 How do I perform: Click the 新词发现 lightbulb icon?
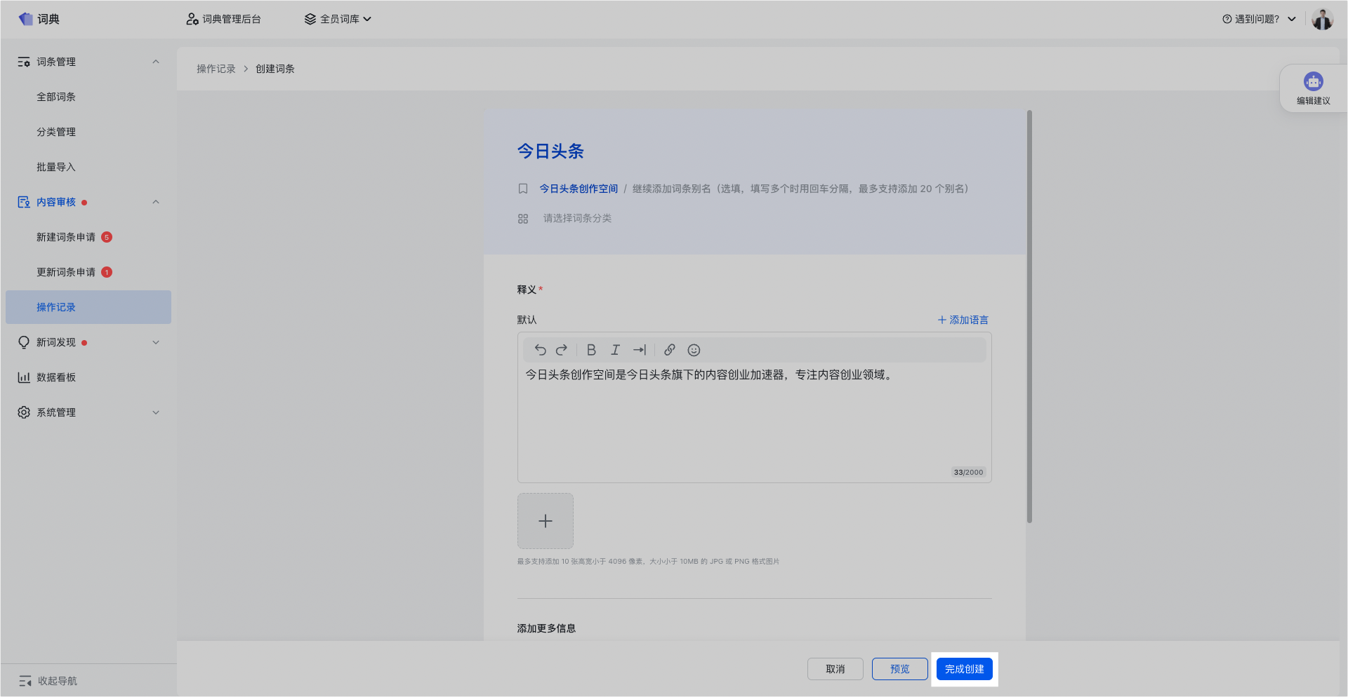click(x=24, y=342)
